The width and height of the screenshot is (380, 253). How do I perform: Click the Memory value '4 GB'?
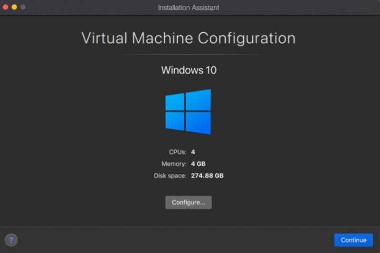click(198, 164)
